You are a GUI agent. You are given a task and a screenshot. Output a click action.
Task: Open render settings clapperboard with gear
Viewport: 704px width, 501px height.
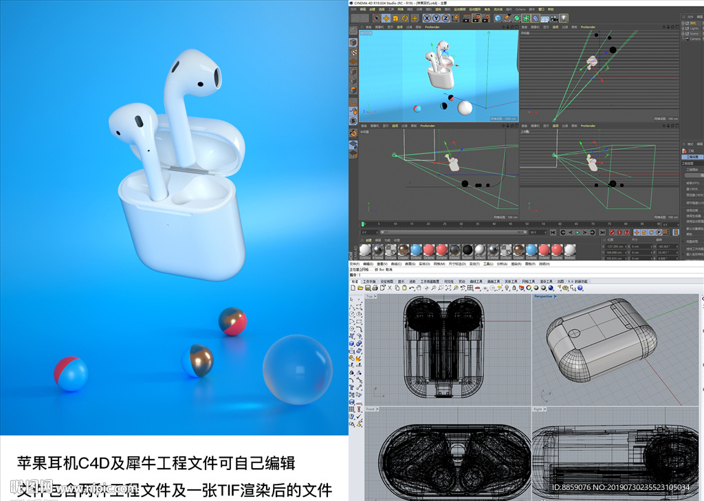[x=486, y=18]
